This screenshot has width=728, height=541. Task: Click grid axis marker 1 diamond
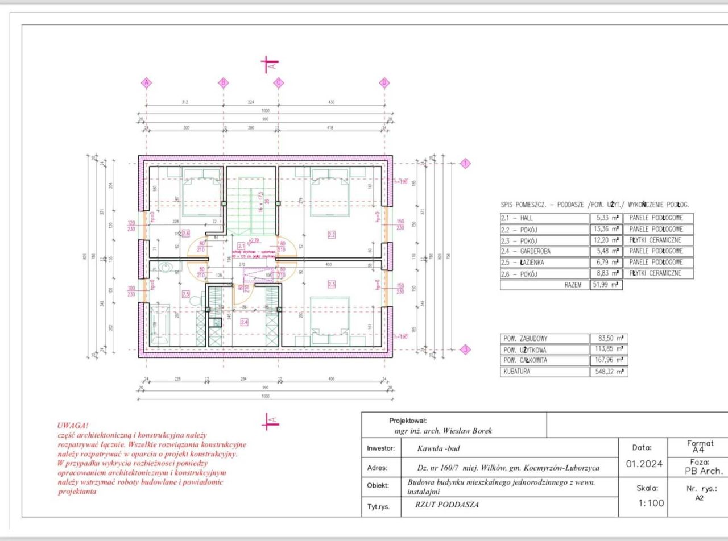[x=465, y=164]
